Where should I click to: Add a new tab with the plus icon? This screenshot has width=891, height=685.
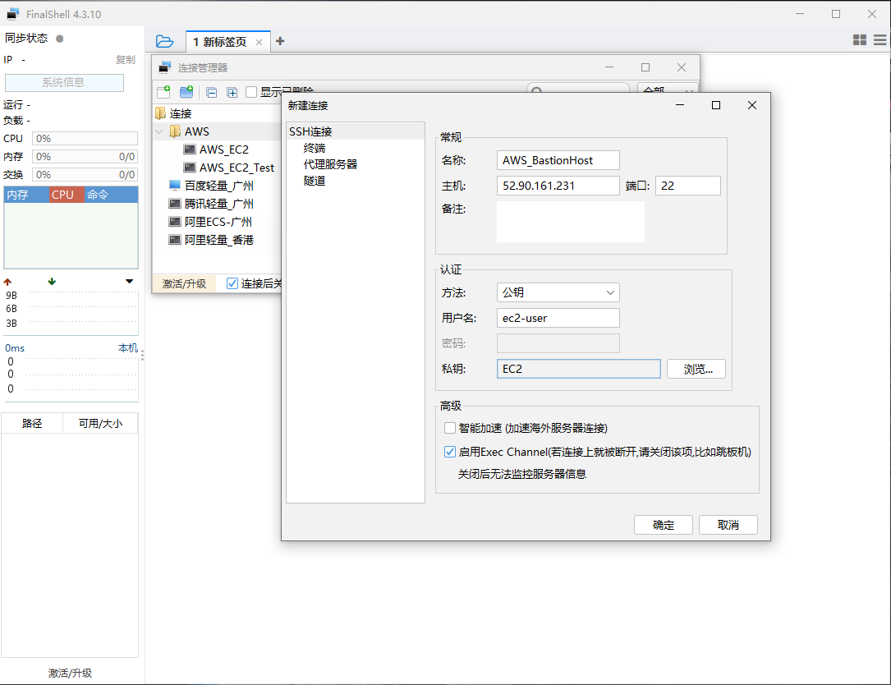(280, 42)
